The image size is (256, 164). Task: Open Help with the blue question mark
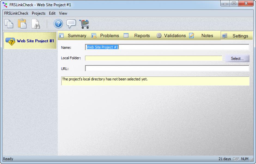[x=58, y=24]
